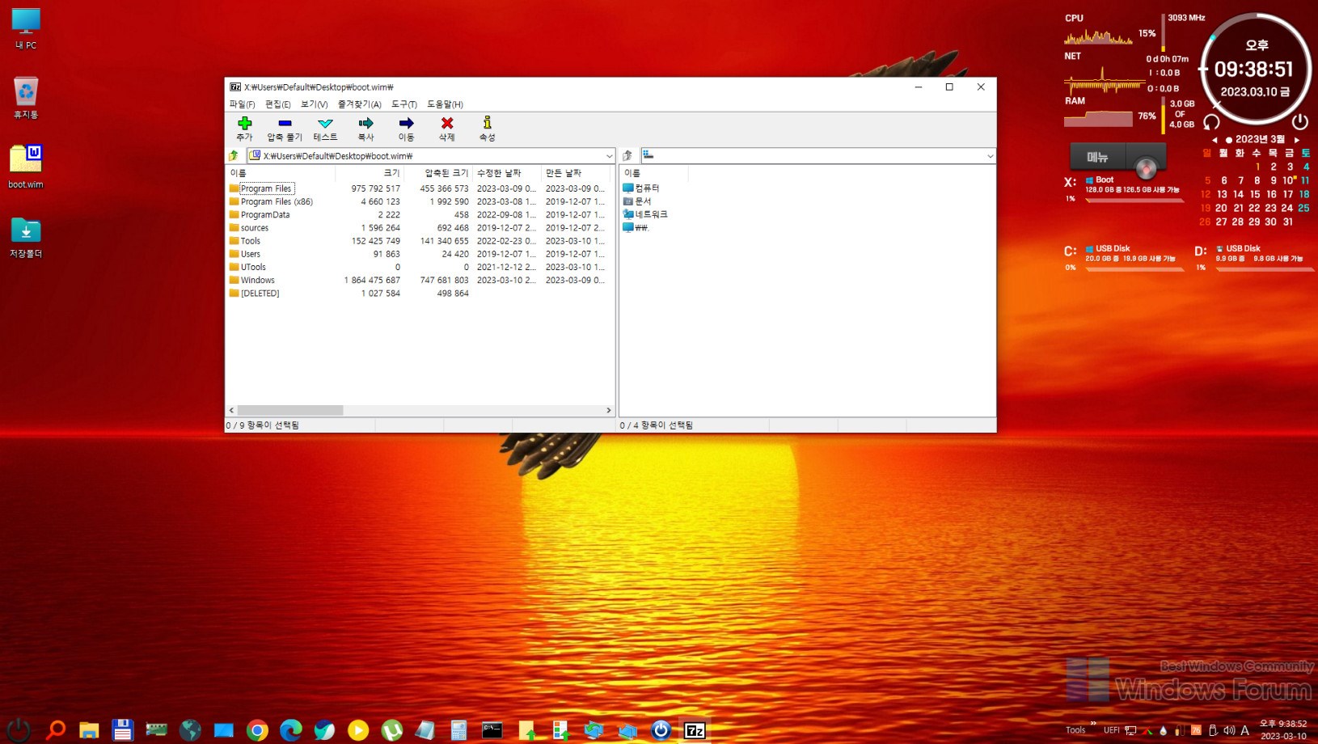The image size is (1318, 744).
Task: Go to next month in calendar widget
Action: [1297, 140]
